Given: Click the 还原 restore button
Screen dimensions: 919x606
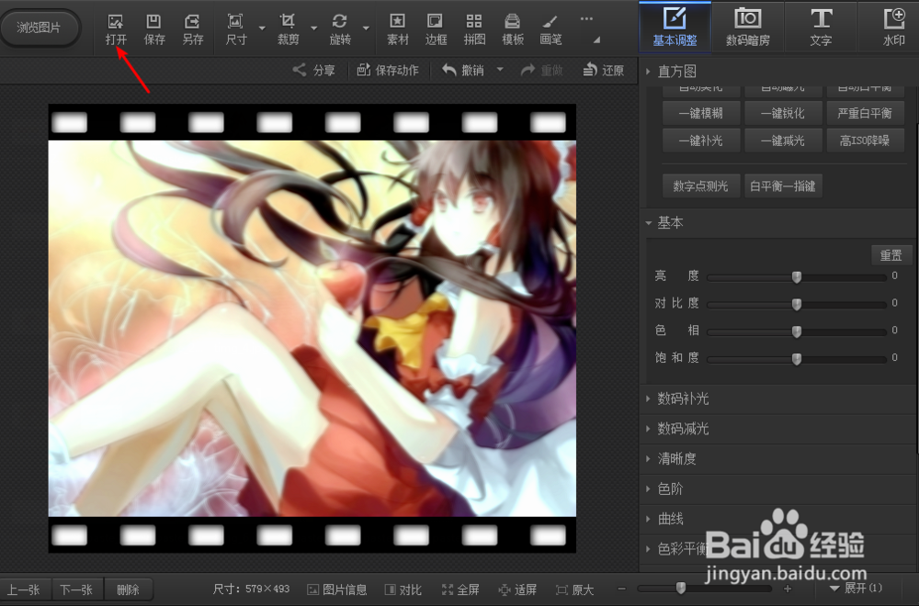Looking at the screenshot, I should (604, 71).
